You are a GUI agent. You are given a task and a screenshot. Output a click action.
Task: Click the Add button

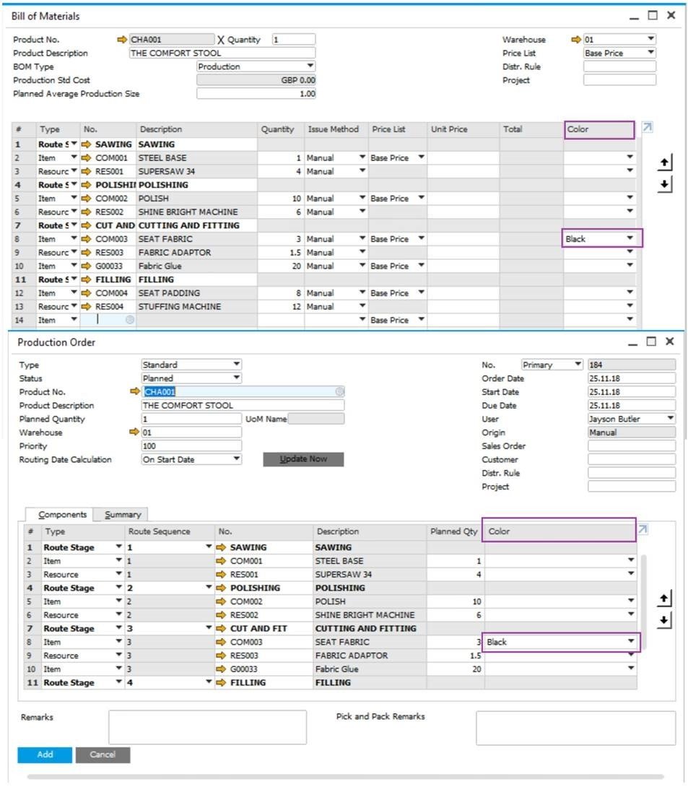(x=45, y=754)
